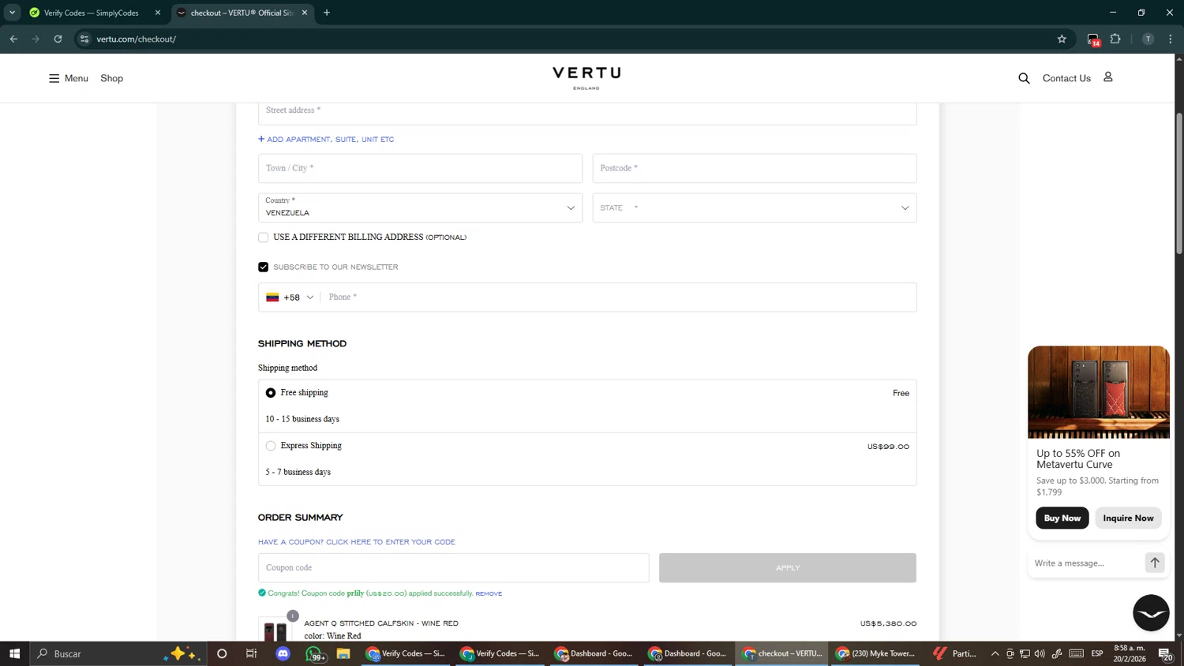This screenshot has height=666, width=1184.
Task: Open the State dropdown
Action: 755,208
